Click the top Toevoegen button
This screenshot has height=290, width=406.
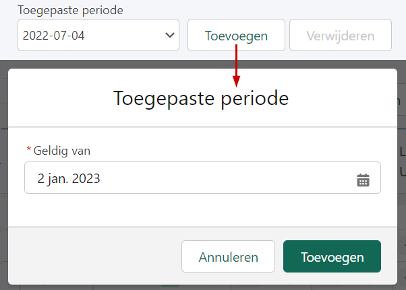(236, 35)
